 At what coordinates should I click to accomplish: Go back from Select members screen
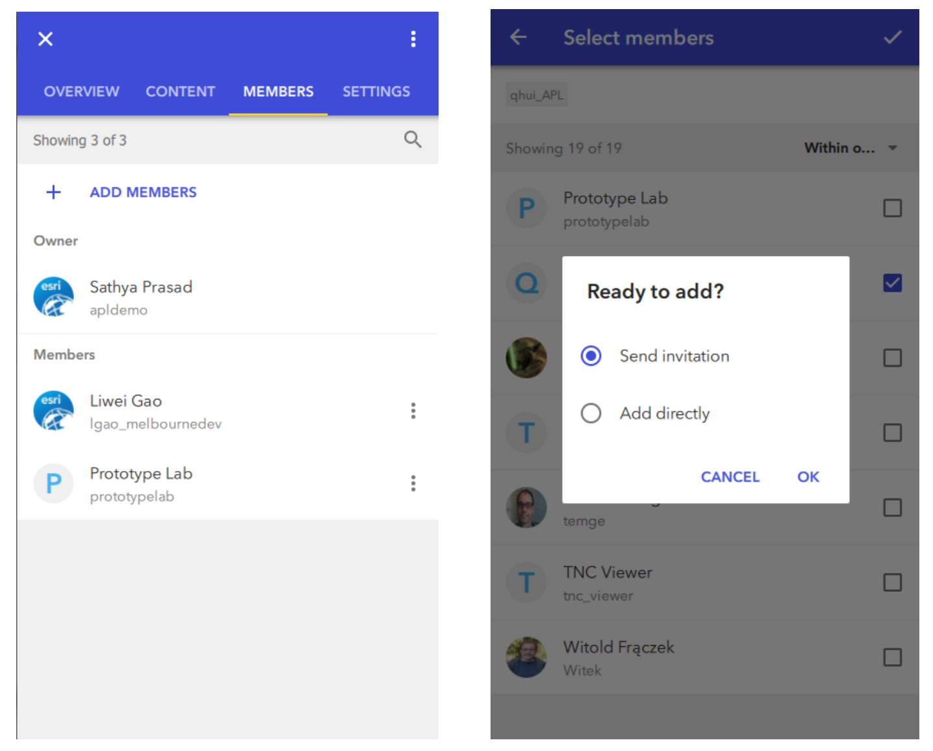518,38
